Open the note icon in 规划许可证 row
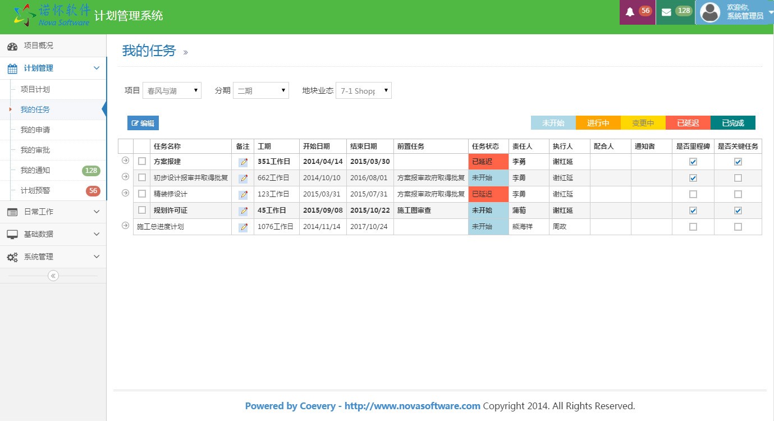The width and height of the screenshot is (774, 421). [243, 211]
